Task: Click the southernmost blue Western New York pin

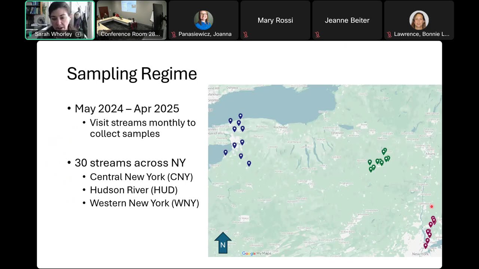Action: coord(249,164)
